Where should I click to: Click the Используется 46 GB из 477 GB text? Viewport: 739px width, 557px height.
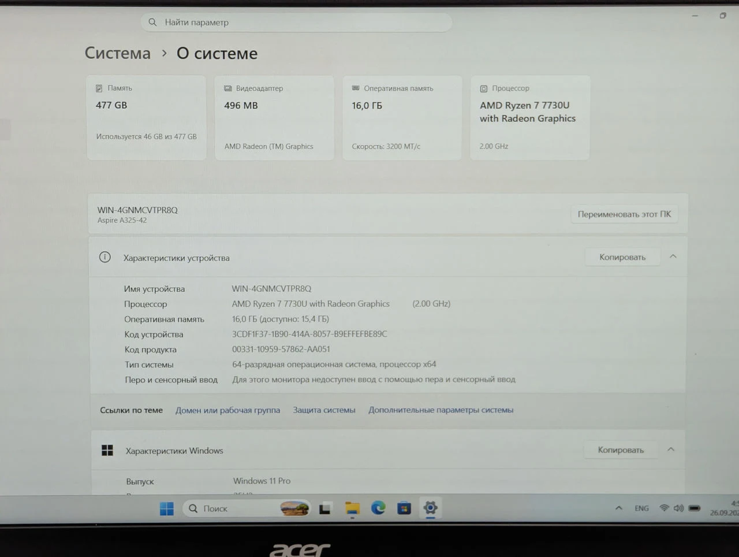click(x=147, y=137)
